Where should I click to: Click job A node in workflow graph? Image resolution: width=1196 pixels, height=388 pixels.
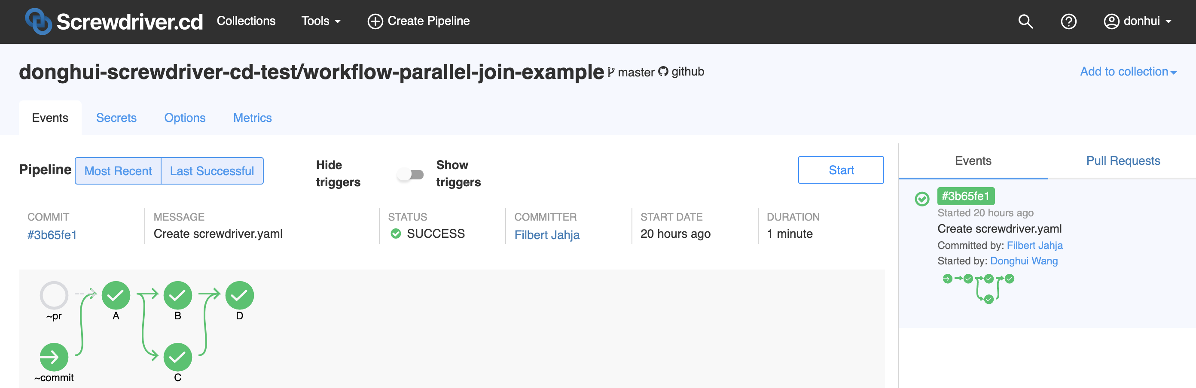116,295
